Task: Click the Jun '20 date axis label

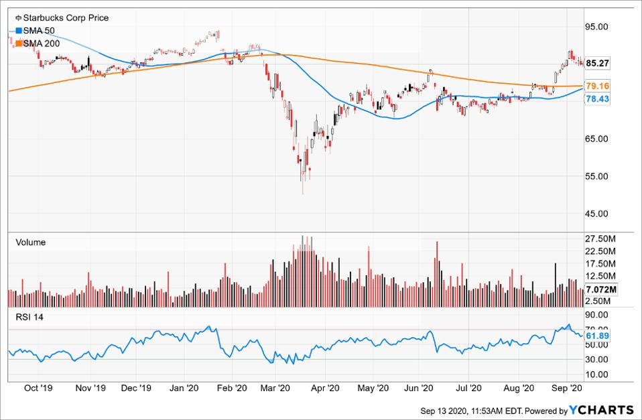Action: (420, 387)
